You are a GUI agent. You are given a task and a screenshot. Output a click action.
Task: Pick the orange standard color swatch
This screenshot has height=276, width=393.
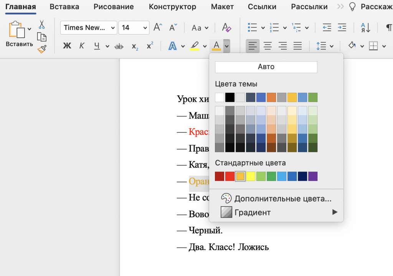point(240,176)
